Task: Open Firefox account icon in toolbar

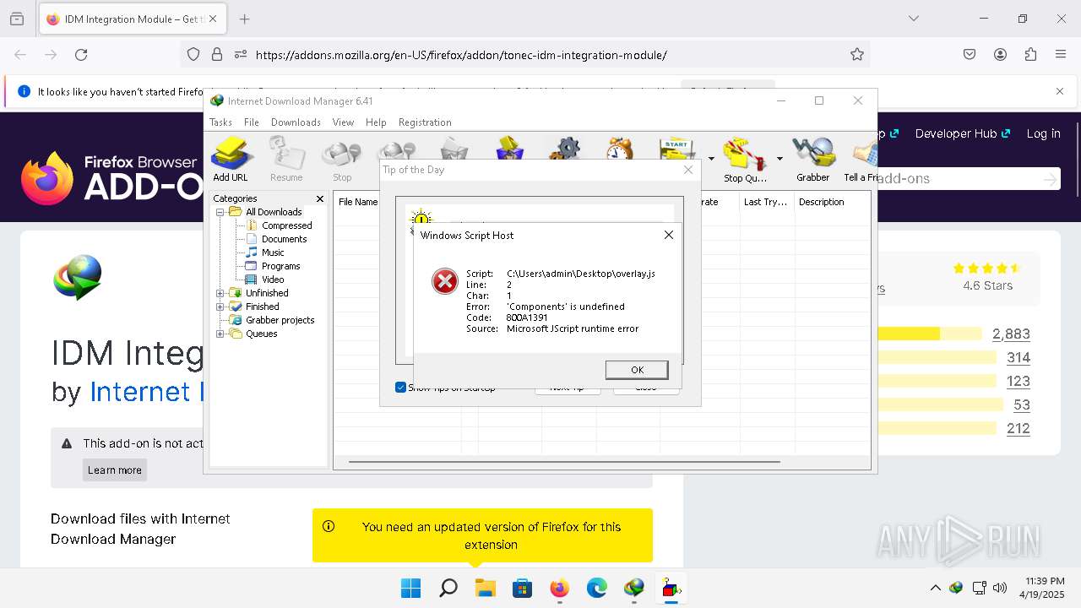Action: coord(1000,54)
